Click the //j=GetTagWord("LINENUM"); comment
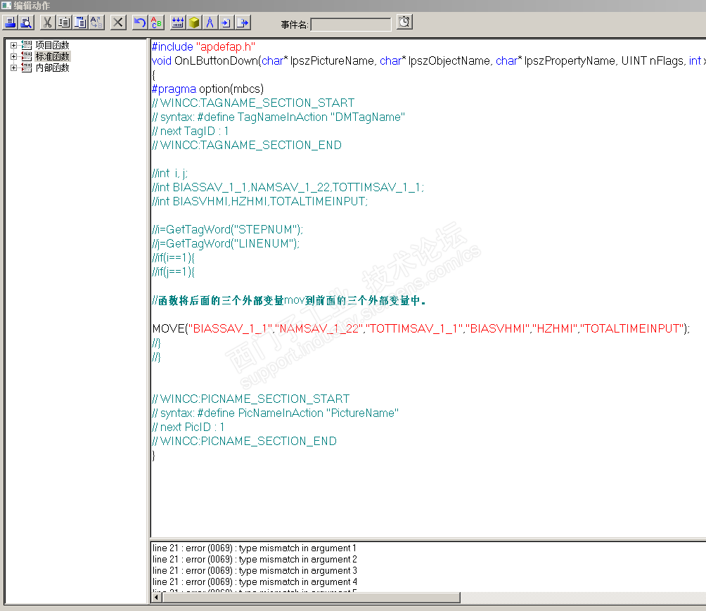This screenshot has height=611, width=706. pyautogui.click(x=226, y=243)
